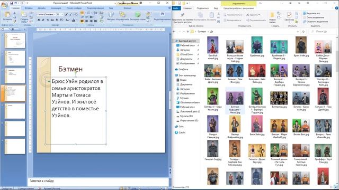339x190 pixels.
Task: Open the Change case (Aa) dropdown
Action: click(67, 20)
